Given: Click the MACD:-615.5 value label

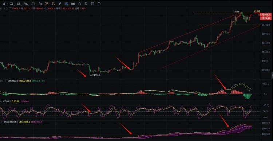Looking at the screenshot, I should click(38, 81).
